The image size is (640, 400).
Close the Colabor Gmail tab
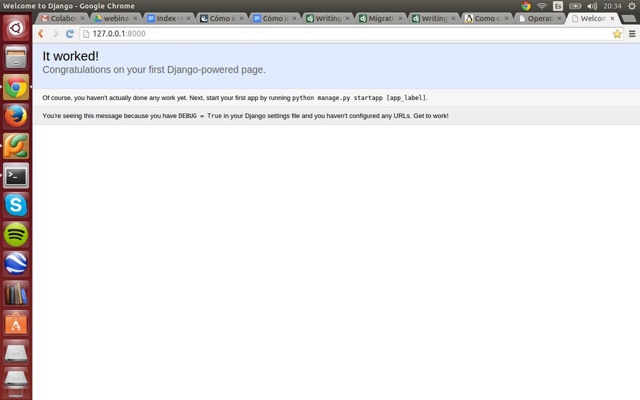point(82,19)
